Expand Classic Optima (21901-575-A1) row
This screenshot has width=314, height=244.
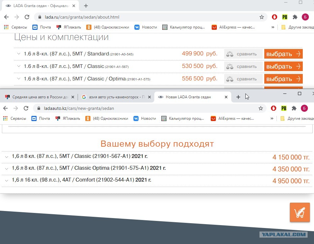6,169
